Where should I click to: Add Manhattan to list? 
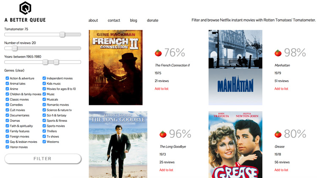click(281, 89)
